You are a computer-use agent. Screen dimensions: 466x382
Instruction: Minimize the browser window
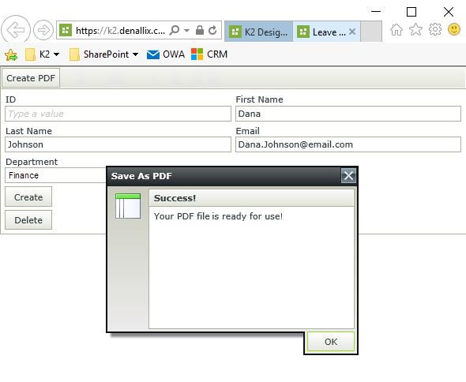pos(376,12)
